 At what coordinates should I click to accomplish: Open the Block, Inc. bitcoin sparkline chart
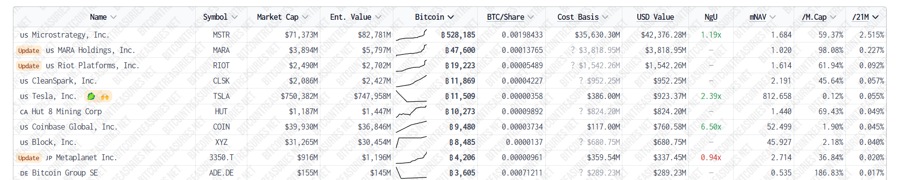pyautogui.click(x=411, y=142)
